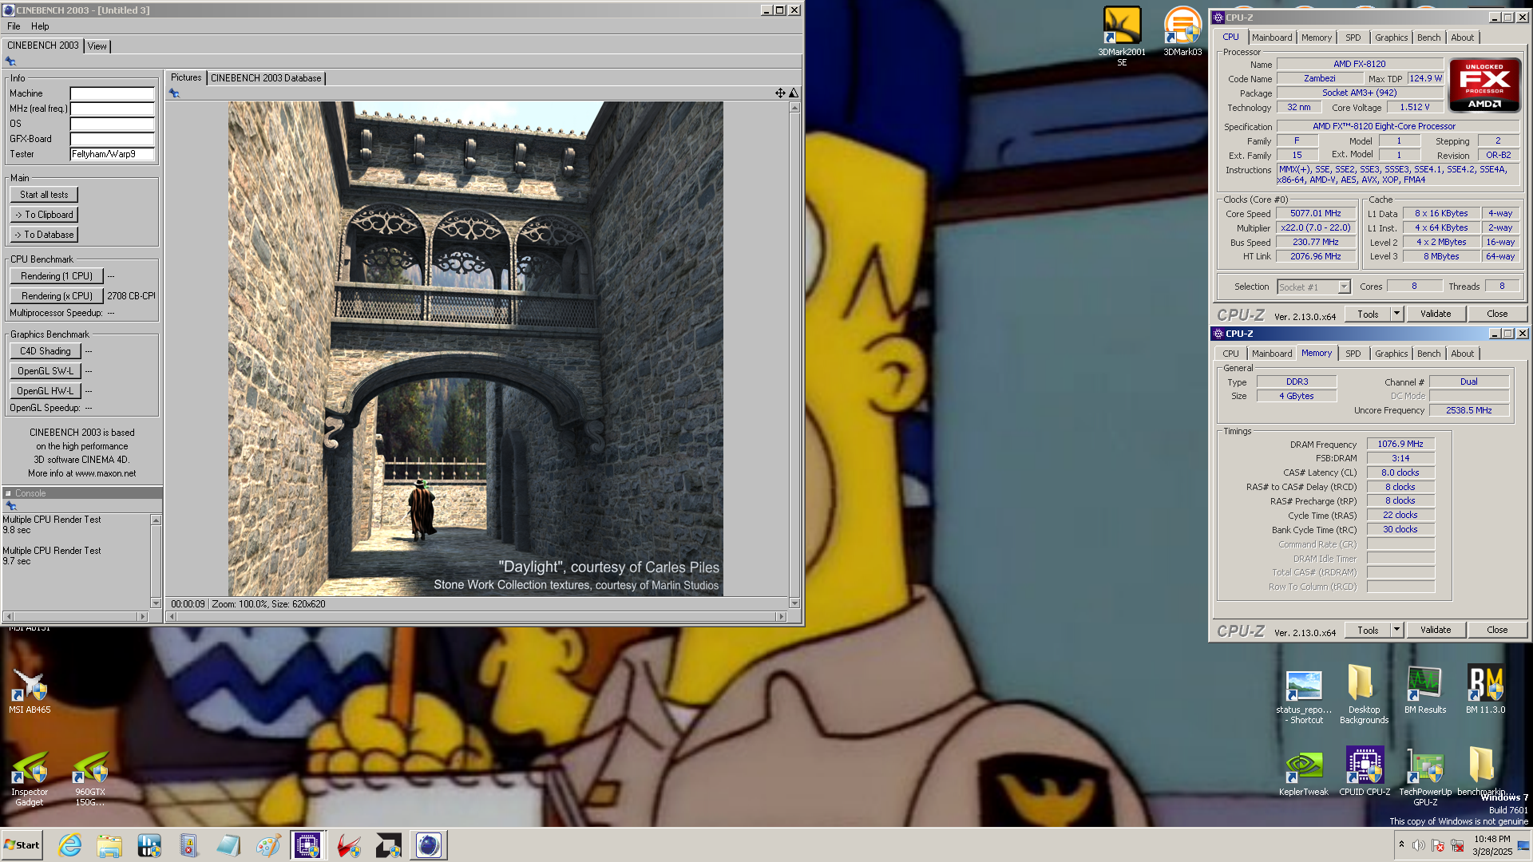Open Inspector Gadget desktop shortcut
Viewport: 1533px width, 862px height.
30,779
